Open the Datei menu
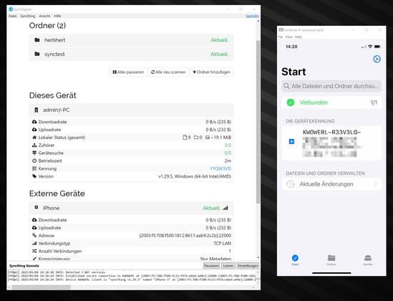 [12, 16]
